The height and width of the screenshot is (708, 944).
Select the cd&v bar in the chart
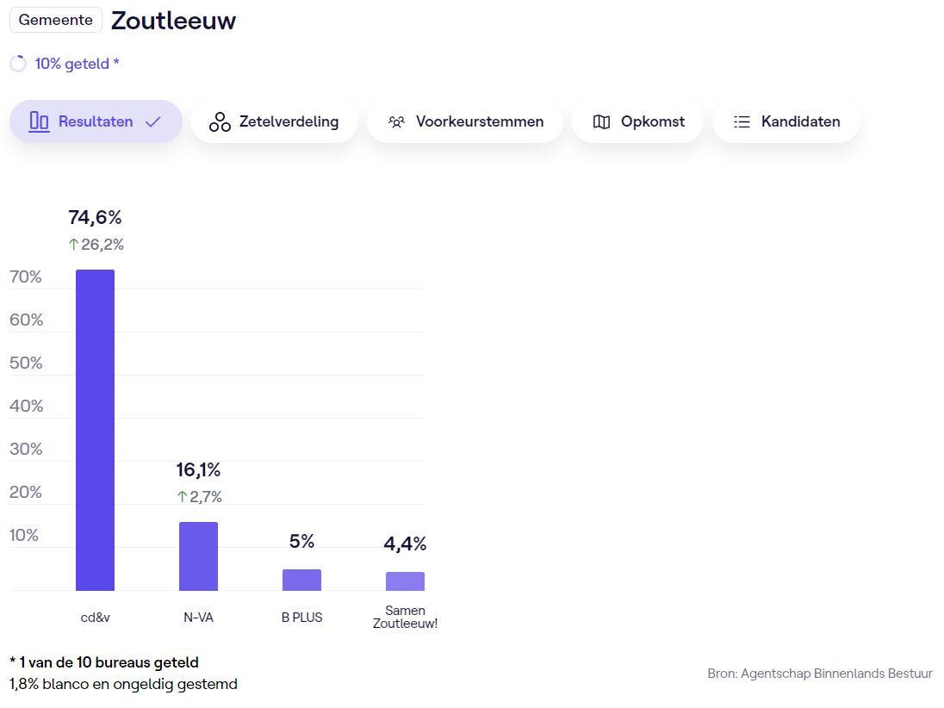tap(95, 431)
